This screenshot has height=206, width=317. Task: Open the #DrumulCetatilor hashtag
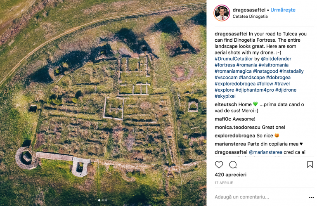[x=234, y=59]
